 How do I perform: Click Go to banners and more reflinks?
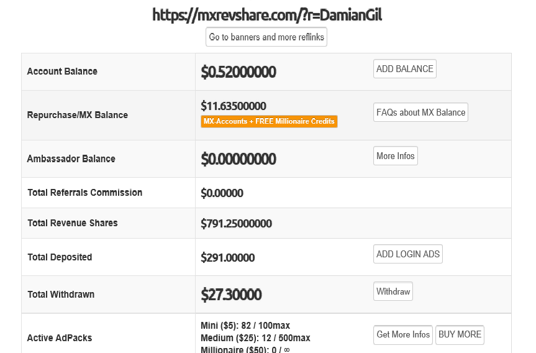(x=266, y=37)
